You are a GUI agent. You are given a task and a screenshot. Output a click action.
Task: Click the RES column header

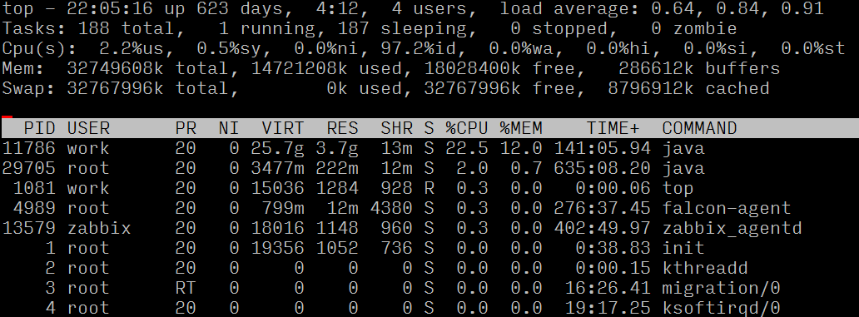pyautogui.click(x=342, y=129)
